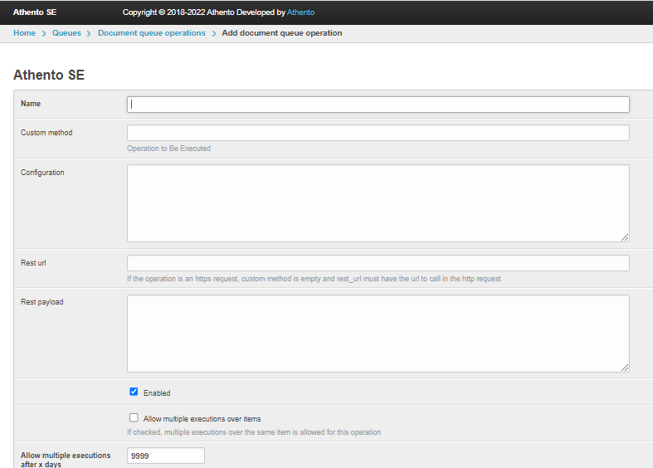Click inside the Rest payload text area
The image size is (653, 468).
378,334
